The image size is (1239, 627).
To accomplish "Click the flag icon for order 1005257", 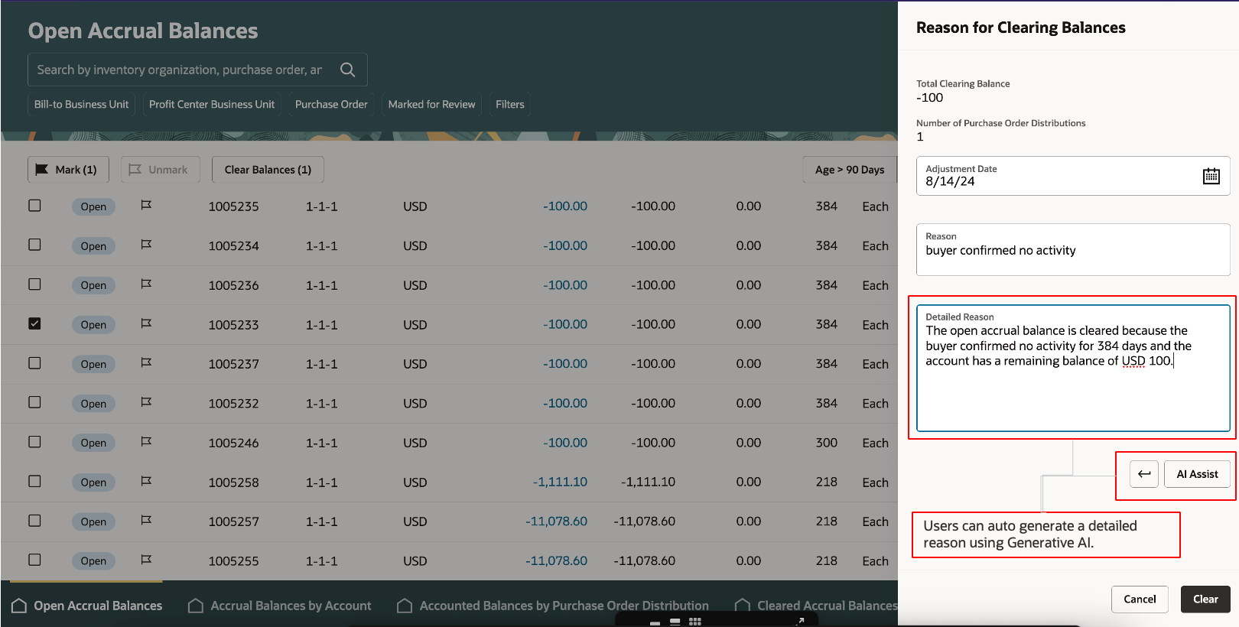I will click(x=146, y=520).
